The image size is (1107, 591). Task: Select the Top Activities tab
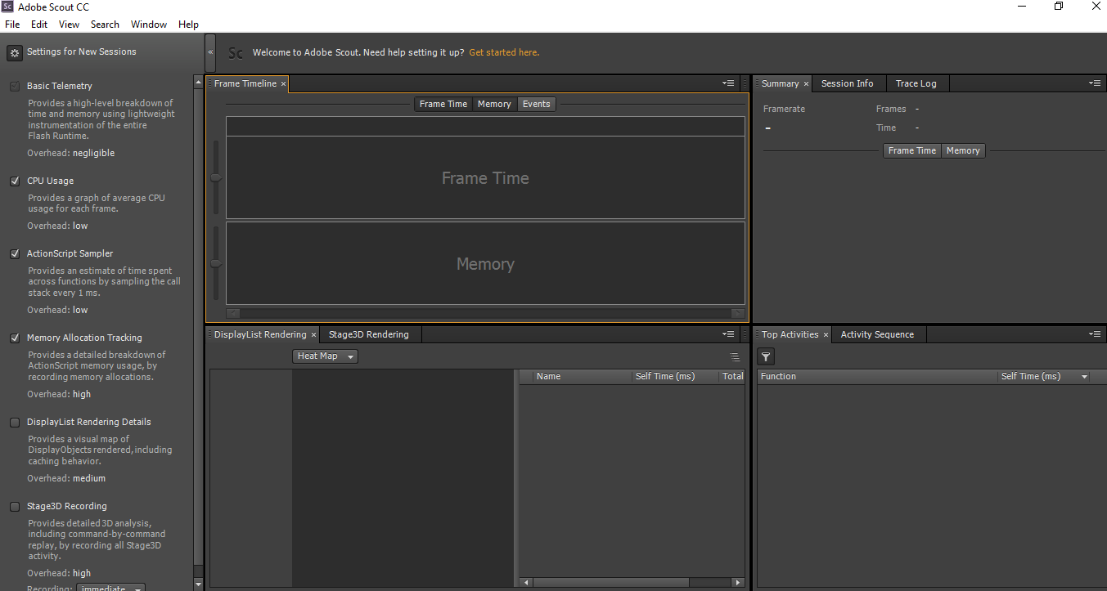pos(790,334)
